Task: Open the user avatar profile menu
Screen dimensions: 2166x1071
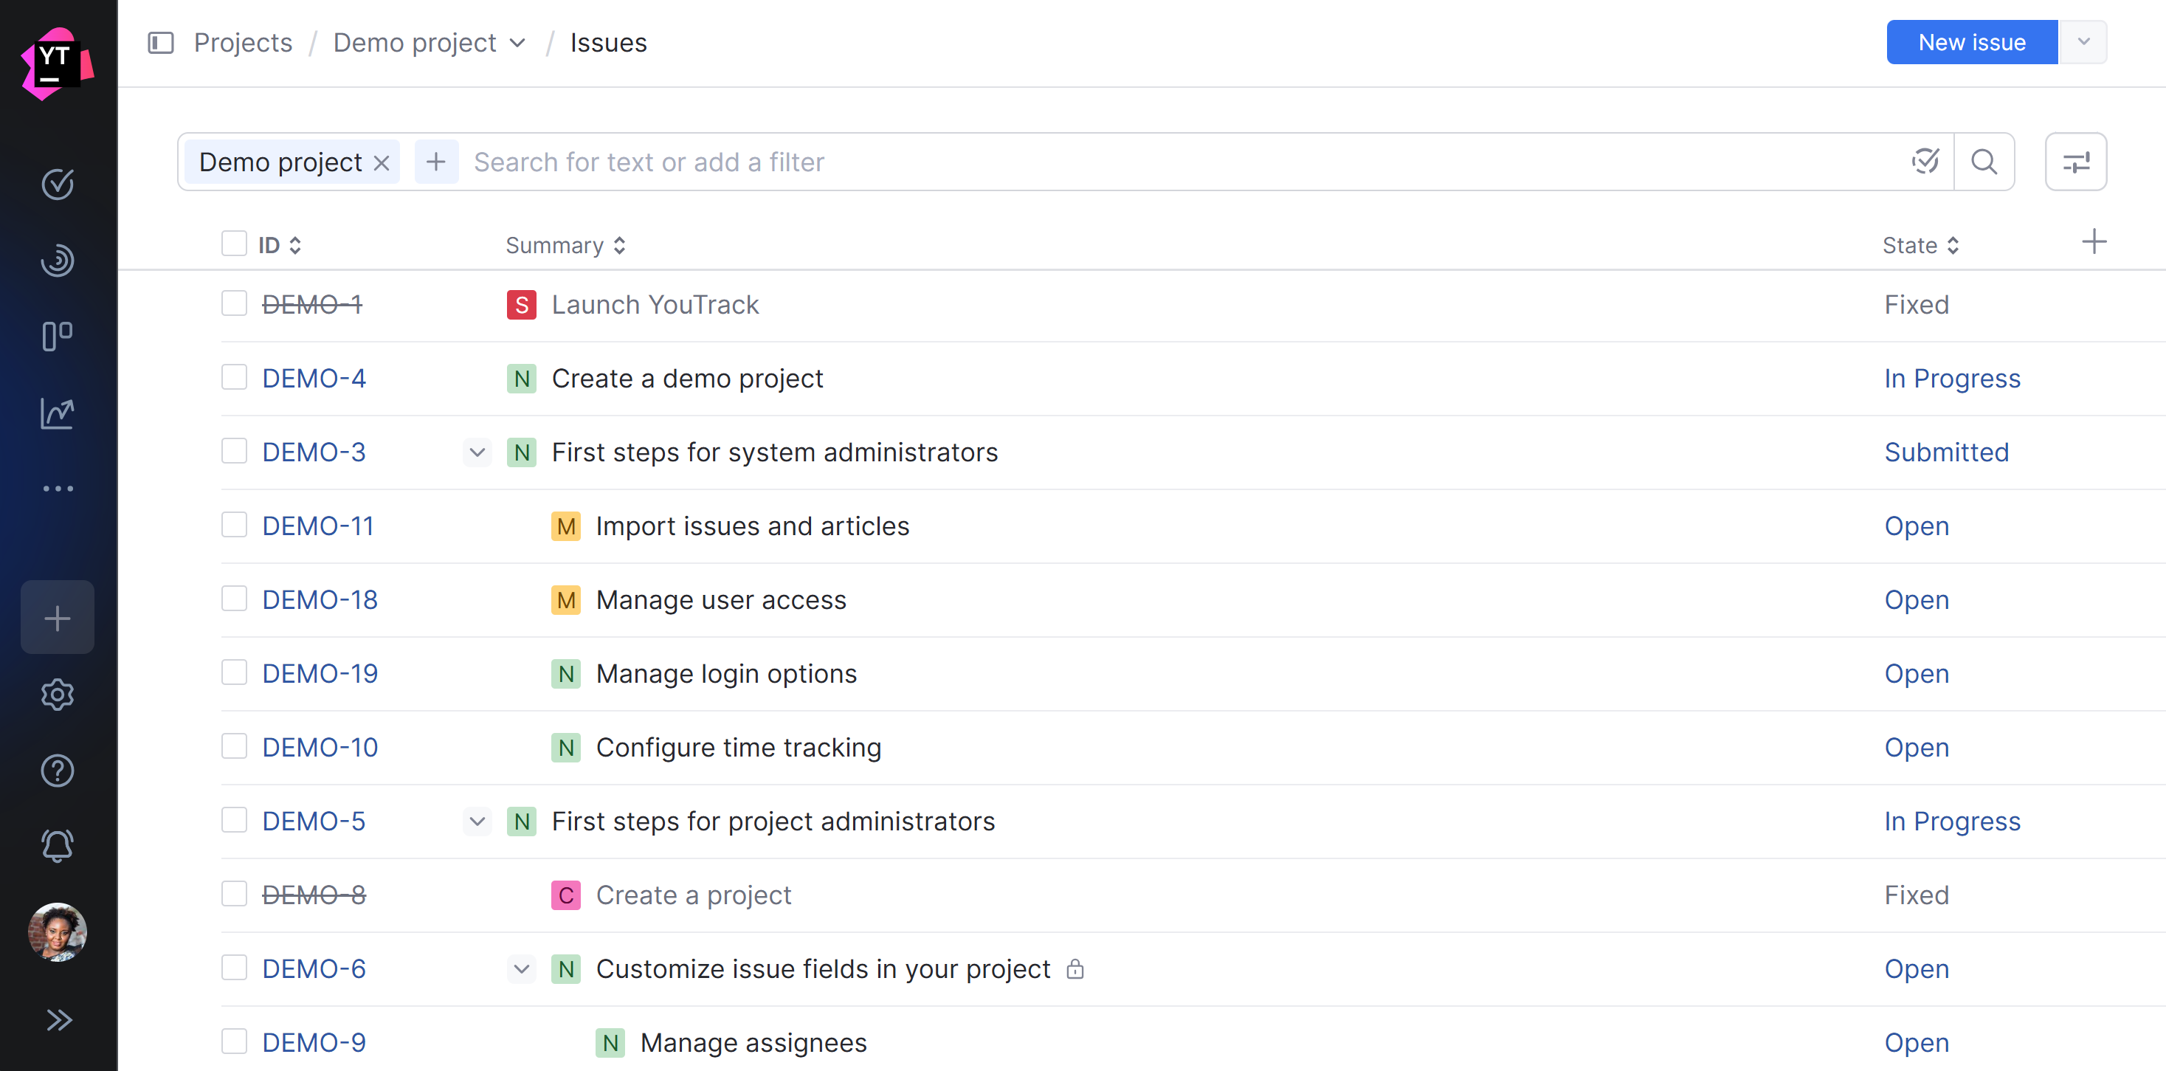Action: pyautogui.click(x=57, y=931)
